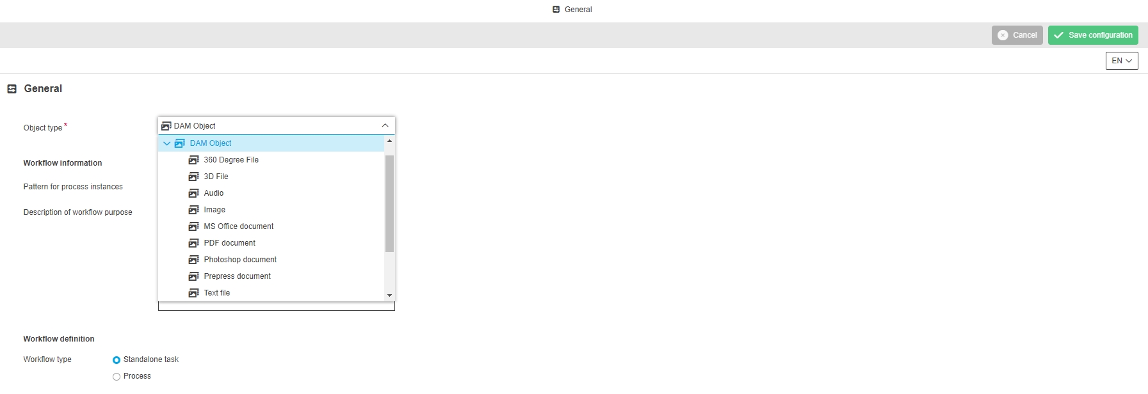Click Pattern for process instances label
The width and height of the screenshot is (1148, 394).
tap(73, 187)
